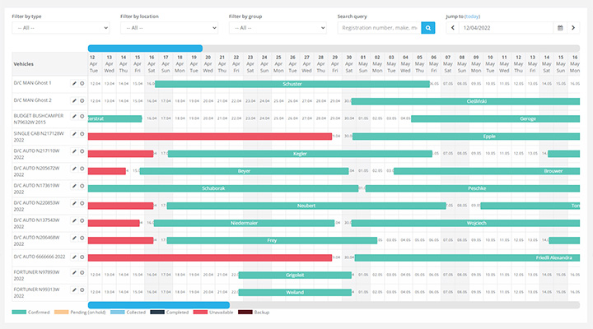Click the Jump to date field

pyautogui.click(x=507, y=28)
